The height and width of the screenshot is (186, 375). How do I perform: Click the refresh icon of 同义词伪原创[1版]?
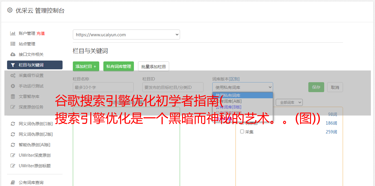(x=13, y=124)
